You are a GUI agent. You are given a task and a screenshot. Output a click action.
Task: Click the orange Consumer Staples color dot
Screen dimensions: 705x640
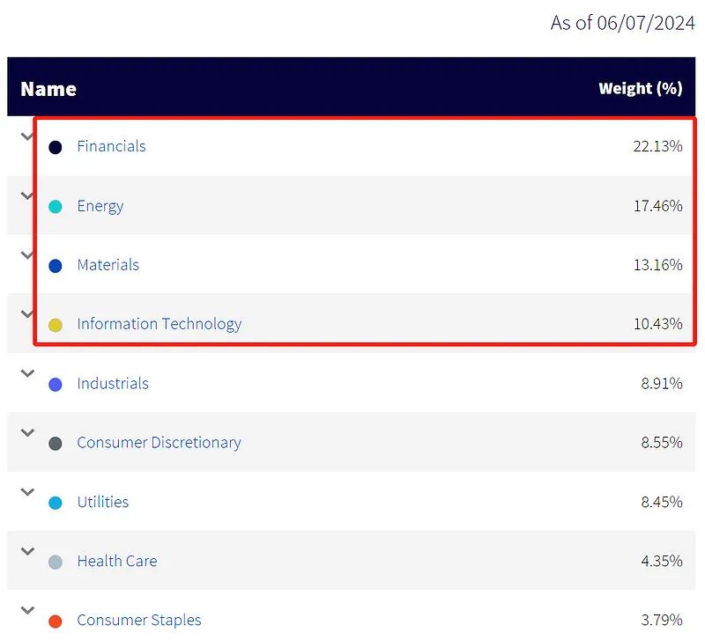click(56, 622)
